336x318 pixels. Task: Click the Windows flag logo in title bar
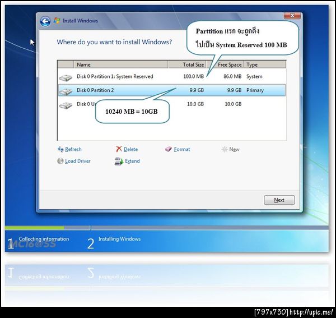coord(57,21)
